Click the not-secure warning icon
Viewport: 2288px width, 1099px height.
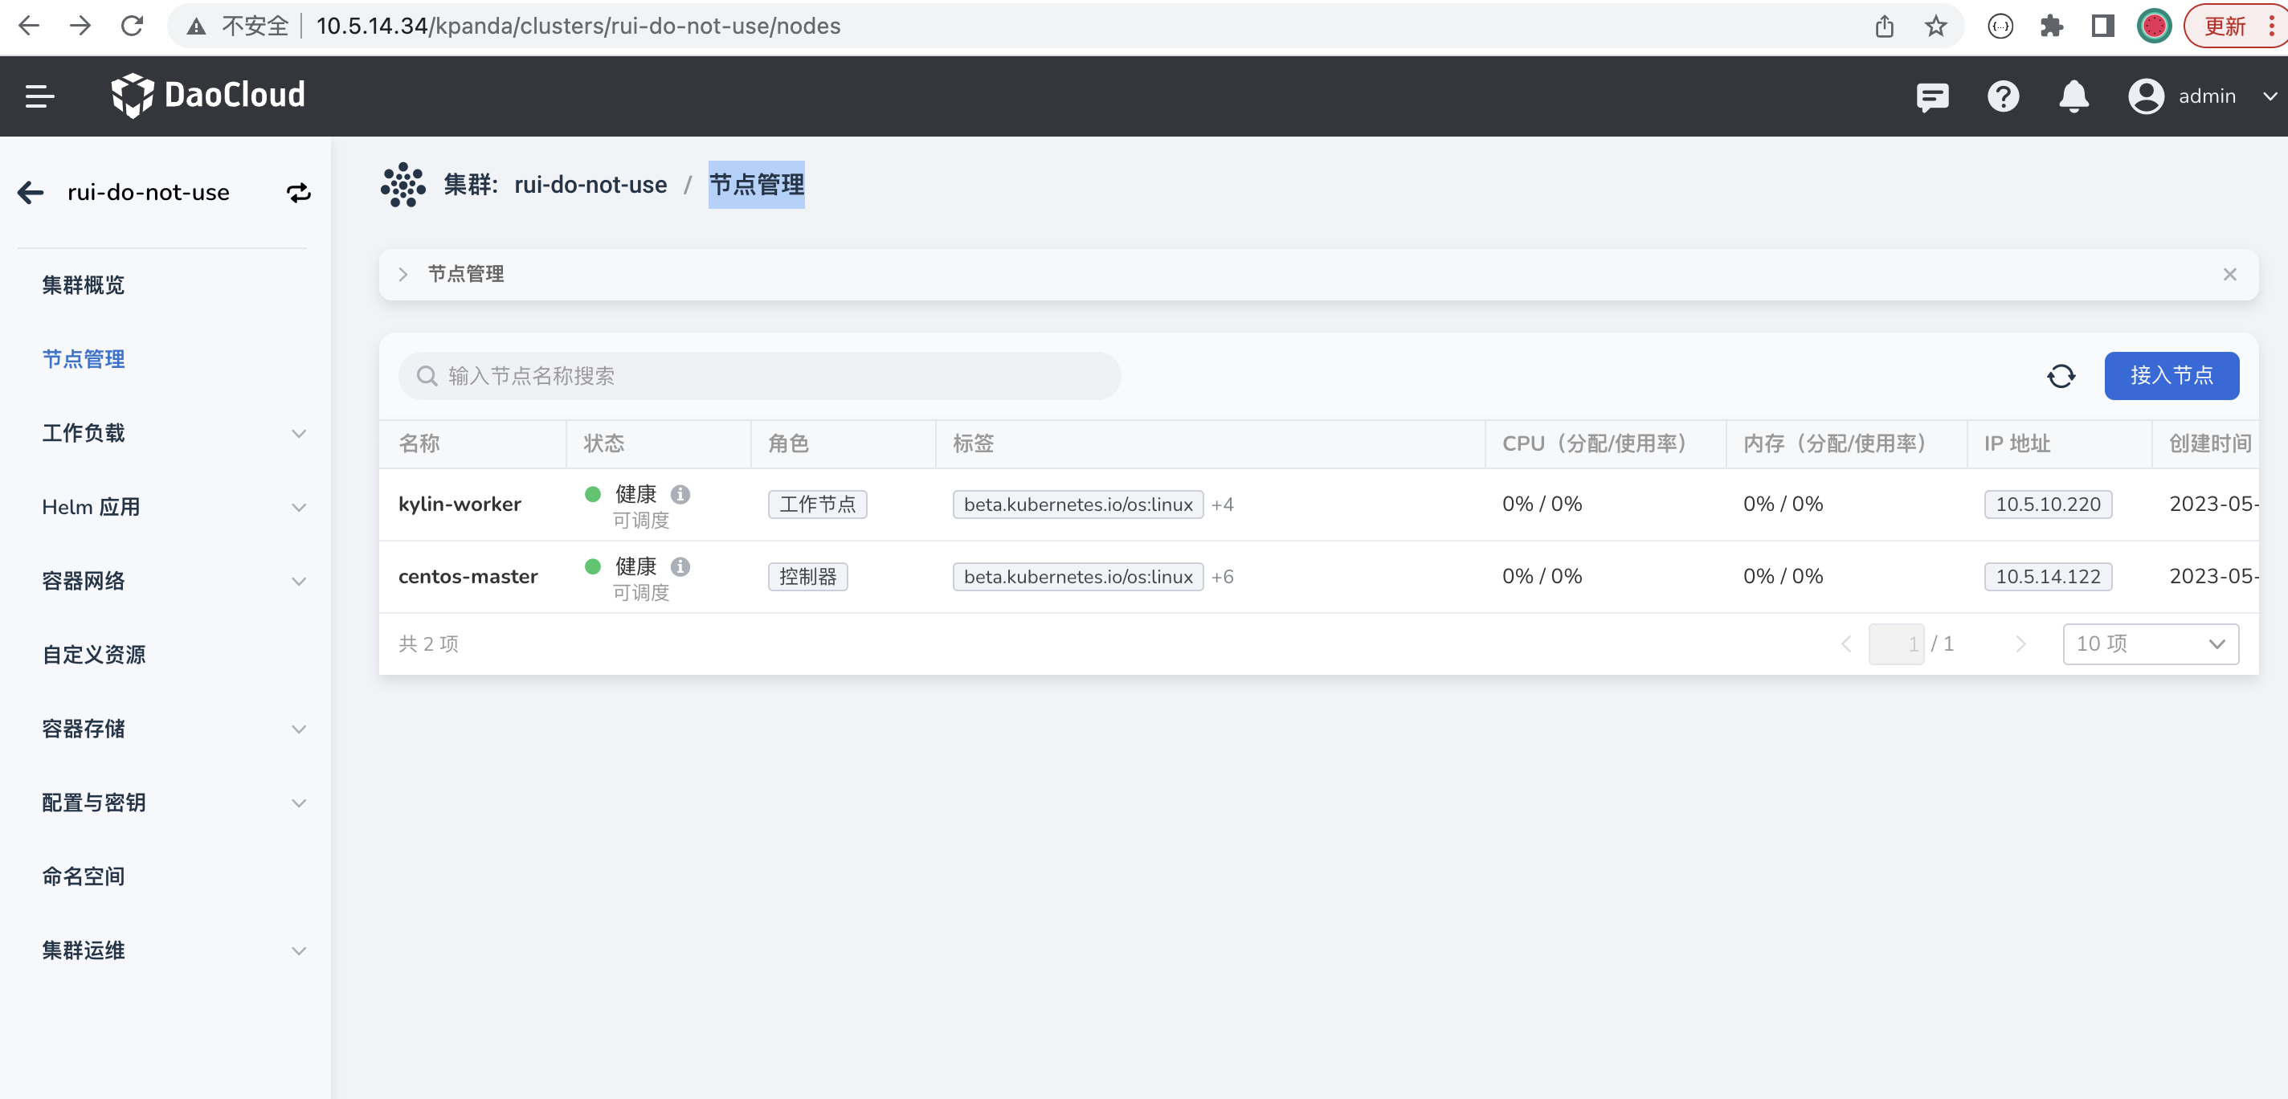(195, 27)
